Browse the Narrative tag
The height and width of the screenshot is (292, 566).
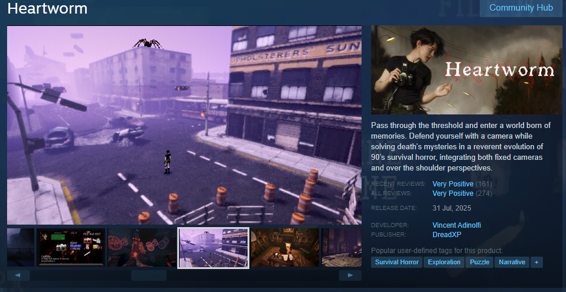(512, 262)
